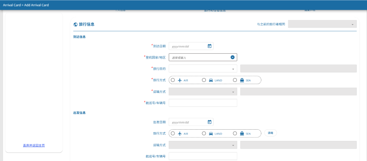Image resolution: width=367 pixels, height=161 pixels.
Task: Click the 旅行信息 heading text
Action: pos(86,24)
